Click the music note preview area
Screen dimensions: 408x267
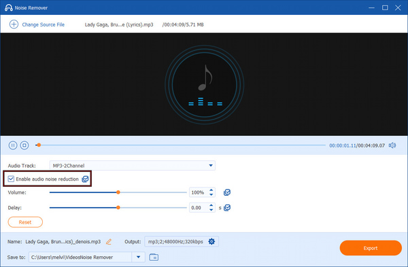[205, 84]
